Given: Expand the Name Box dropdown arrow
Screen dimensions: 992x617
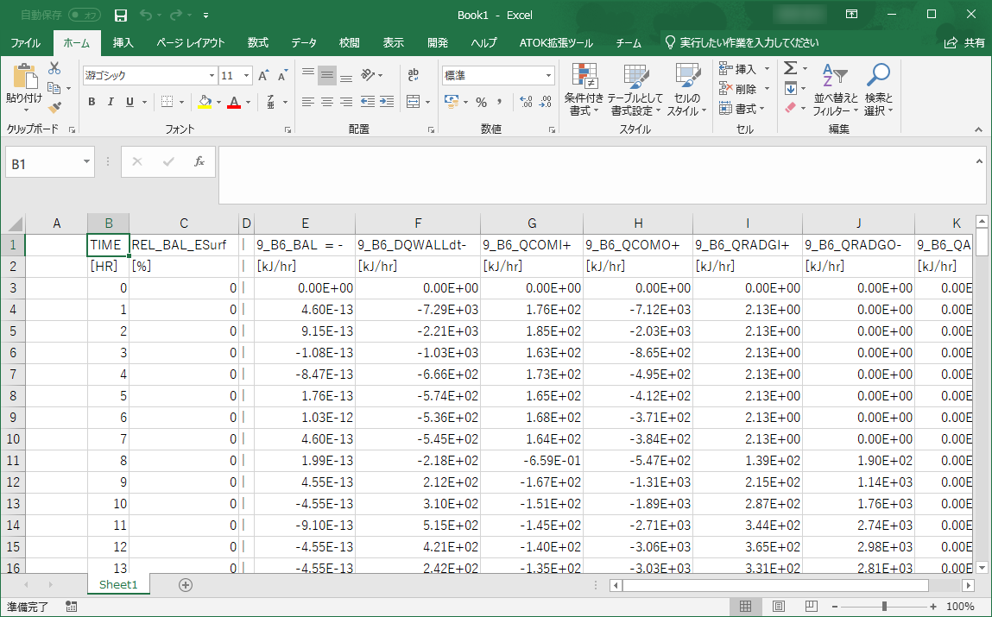Looking at the screenshot, I should 86,162.
